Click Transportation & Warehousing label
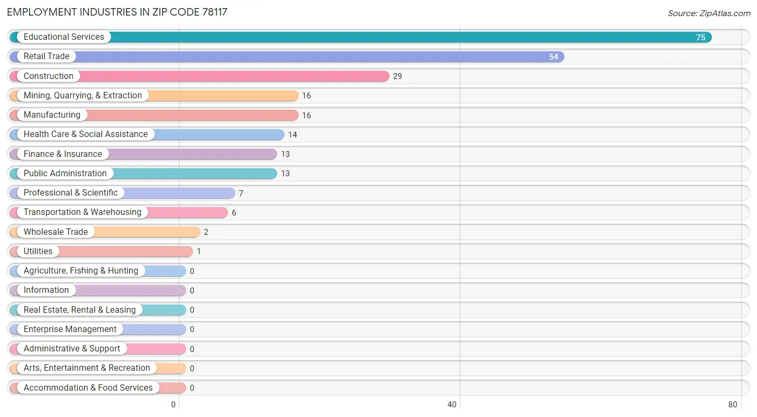Image resolution: width=757 pixels, height=417 pixels. 82,212
